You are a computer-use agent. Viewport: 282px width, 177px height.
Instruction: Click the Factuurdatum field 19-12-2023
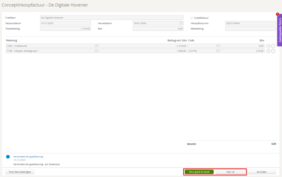tap(65, 23)
